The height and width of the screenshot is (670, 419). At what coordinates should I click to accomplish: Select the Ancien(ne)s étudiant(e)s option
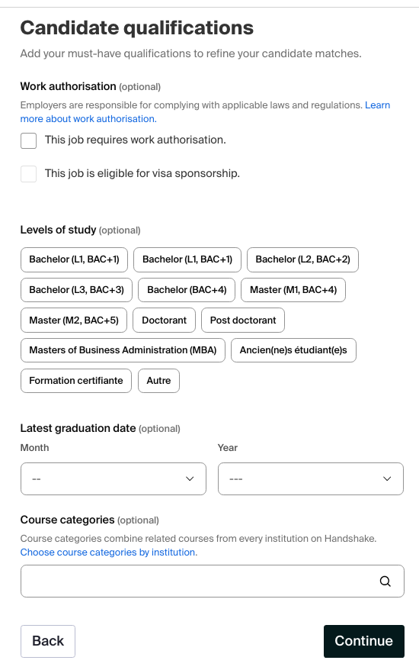click(x=293, y=350)
